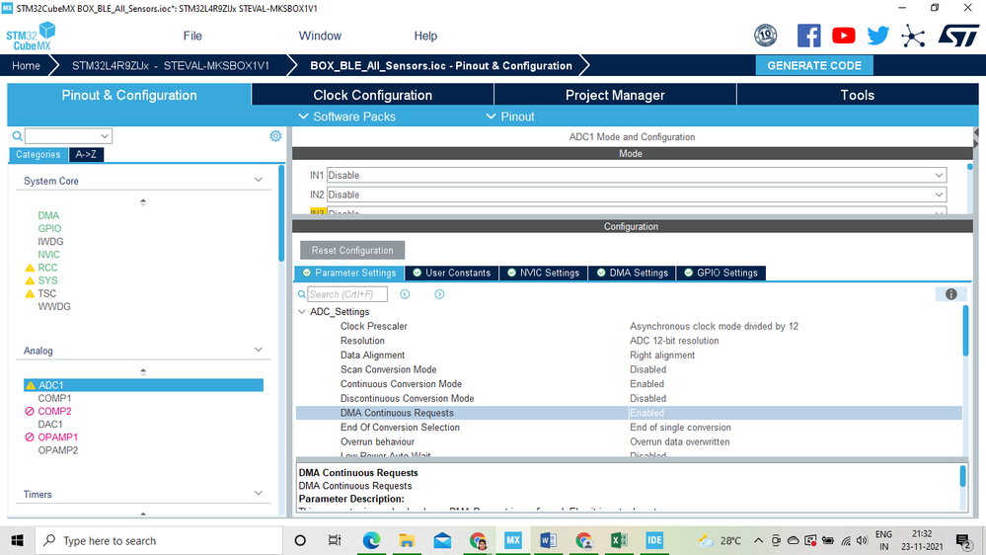Select the RCC peripheral entry
This screenshot has height=555, width=986.
point(47,268)
